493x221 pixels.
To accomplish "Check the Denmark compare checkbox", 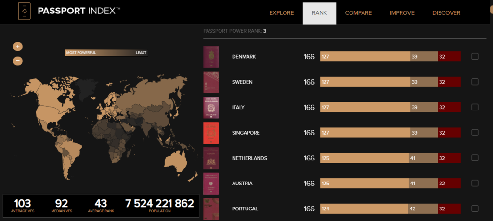I will [x=475, y=57].
